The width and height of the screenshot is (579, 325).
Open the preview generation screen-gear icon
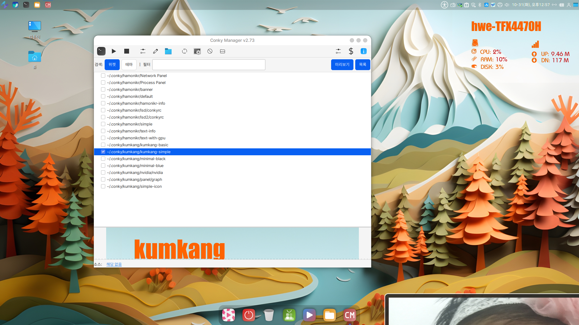click(x=197, y=51)
